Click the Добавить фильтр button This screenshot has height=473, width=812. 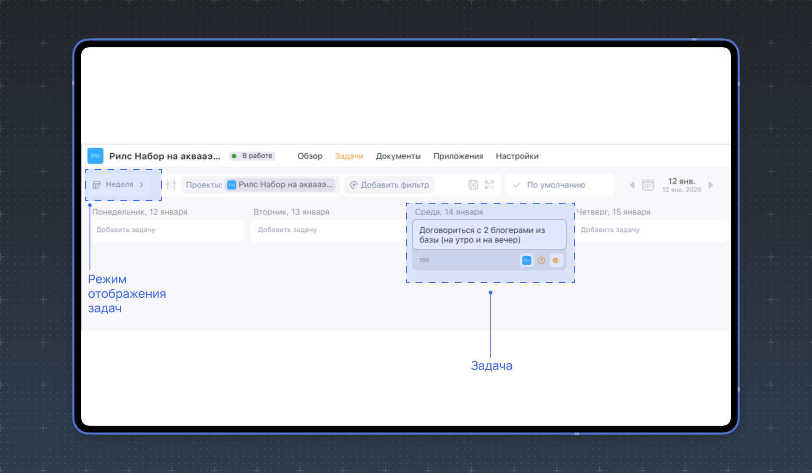coord(389,185)
